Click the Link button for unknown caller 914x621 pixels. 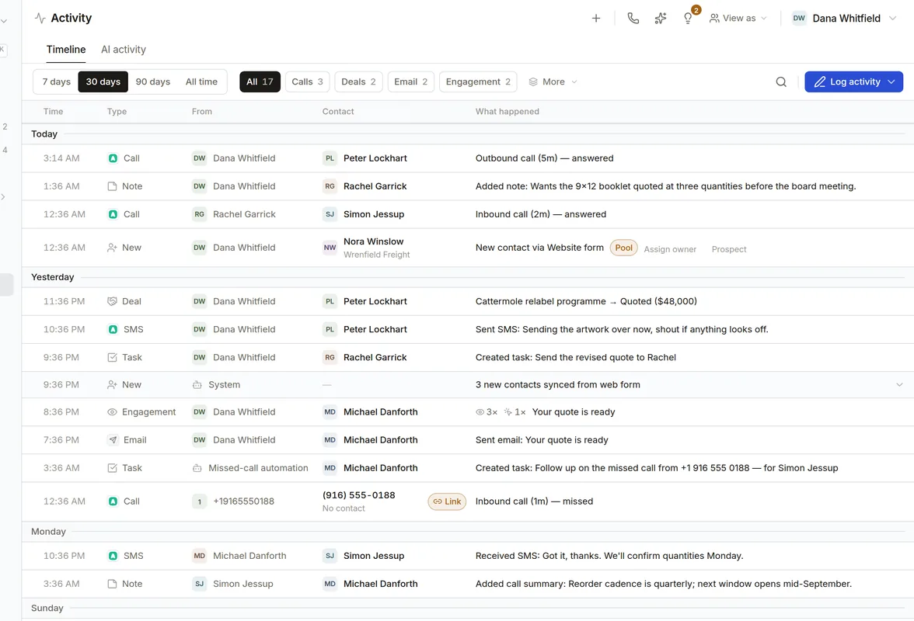tap(447, 501)
